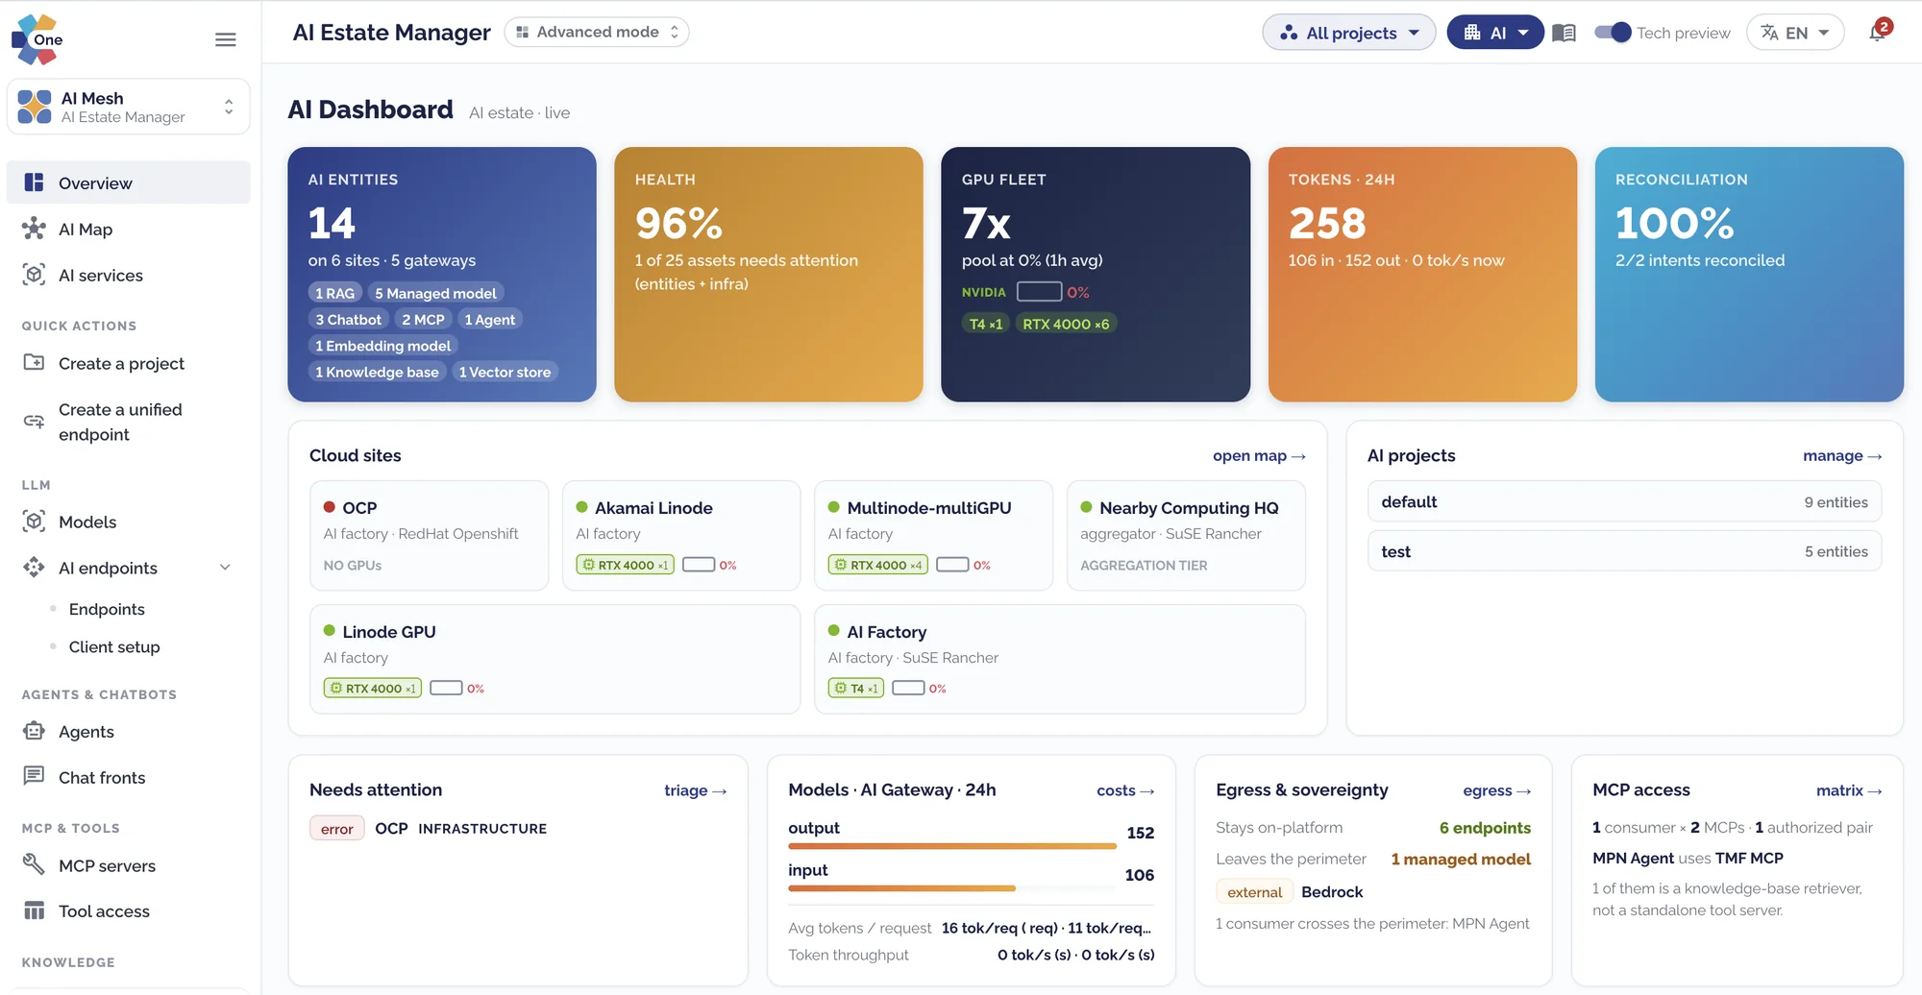The height and width of the screenshot is (995, 1922).
Task: Click the output tokens progress bar
Action: (952, 846)
